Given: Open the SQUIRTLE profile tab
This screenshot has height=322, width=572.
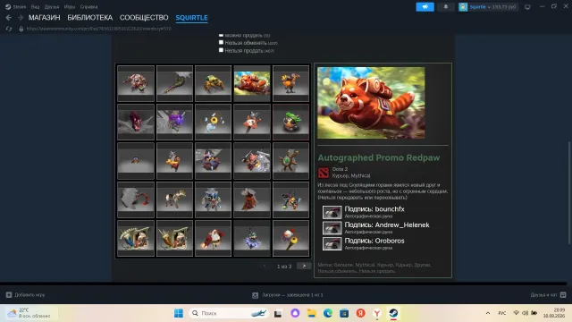Looking at the screenshot, I should (191, 18).
